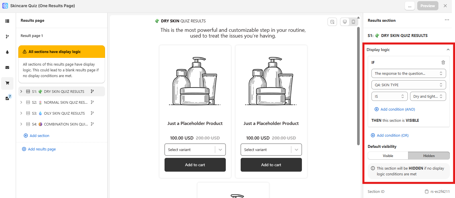Viewport: 455px width, 198px height.
Task: Expand the S2 NORMAL SKIN section
Action: [x=21, y=102]
